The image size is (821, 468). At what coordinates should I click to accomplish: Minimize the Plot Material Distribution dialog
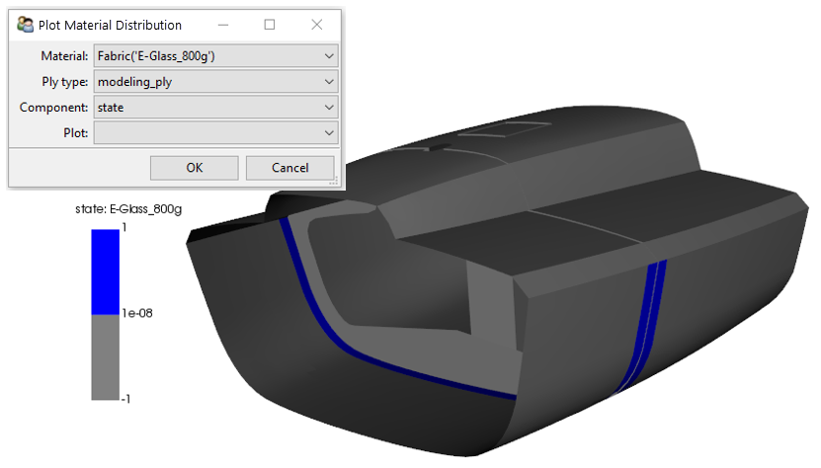click(223, 25)
